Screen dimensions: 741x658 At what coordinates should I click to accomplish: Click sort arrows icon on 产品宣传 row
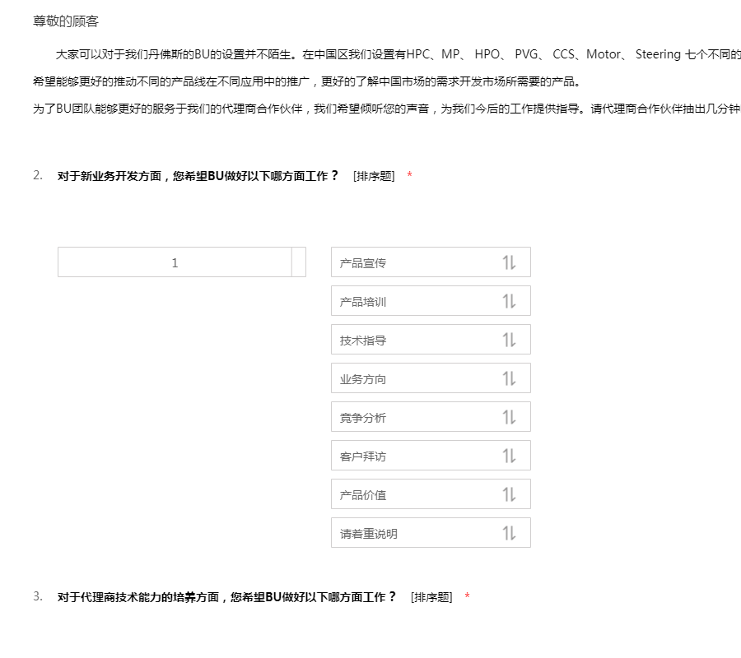coord(509,262)
